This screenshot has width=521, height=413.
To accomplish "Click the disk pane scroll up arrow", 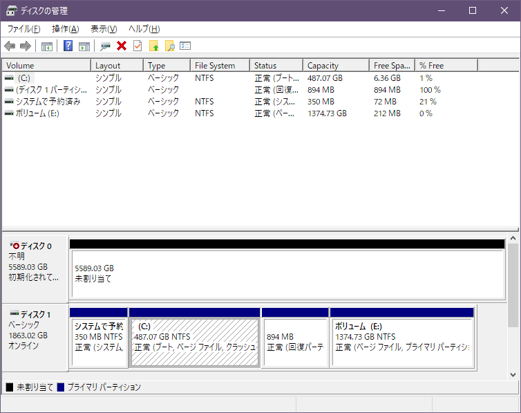I will coord(513,238).
